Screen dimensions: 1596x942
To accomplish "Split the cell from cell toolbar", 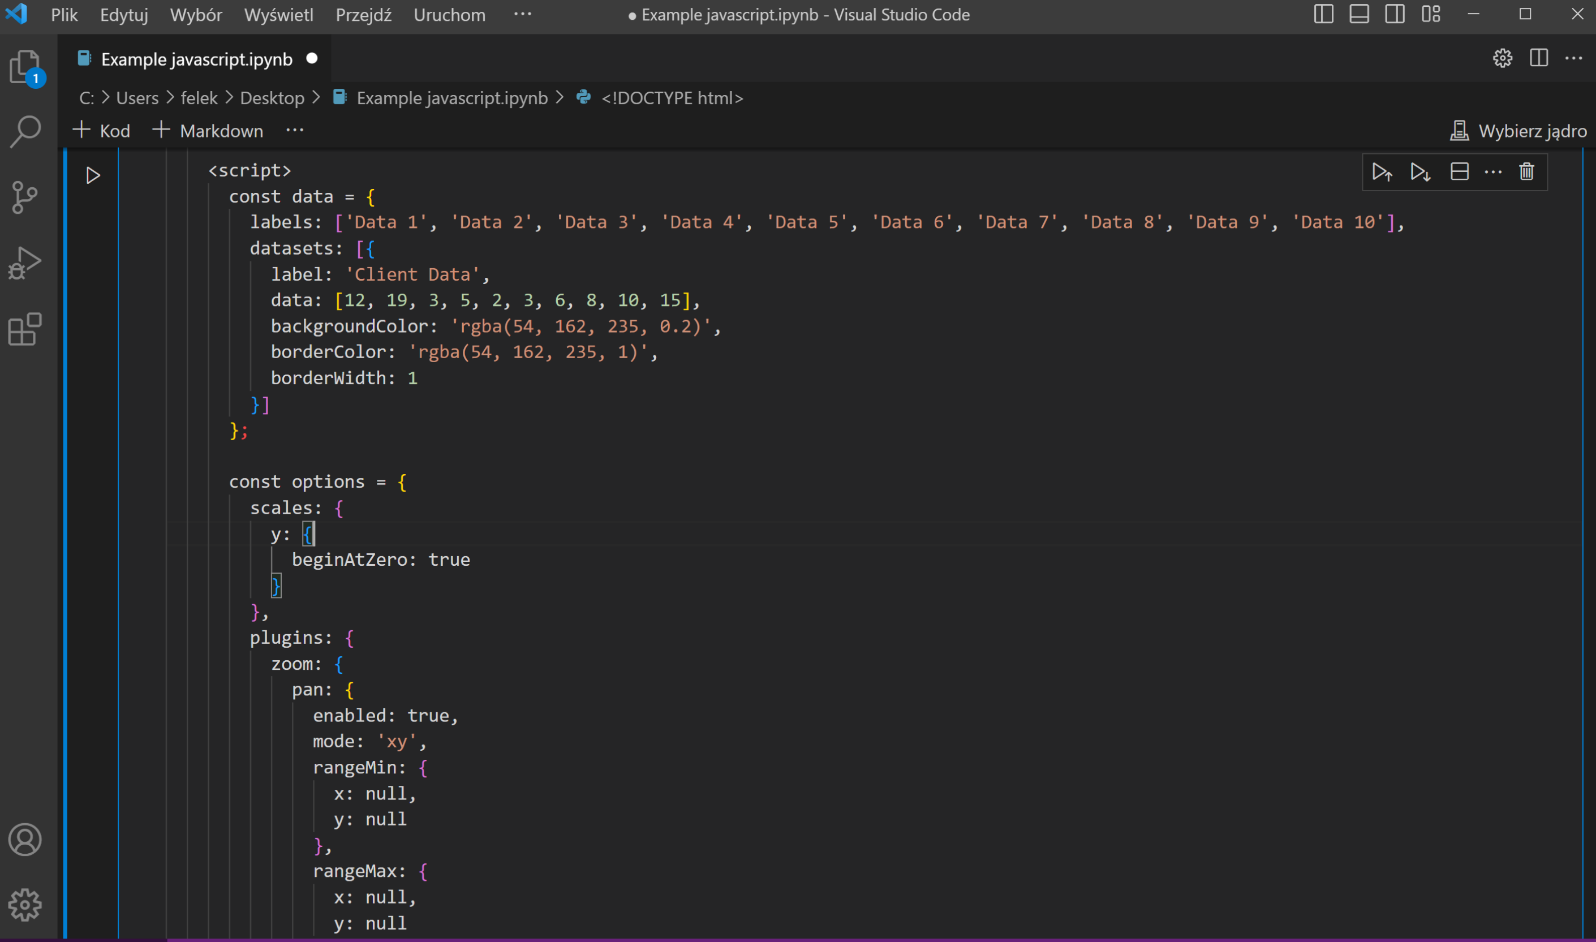I will [1459, 172].
